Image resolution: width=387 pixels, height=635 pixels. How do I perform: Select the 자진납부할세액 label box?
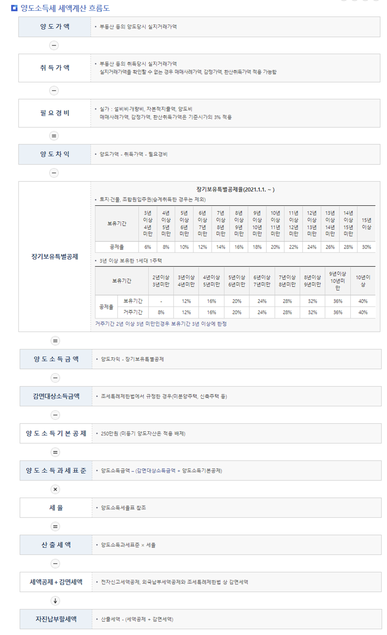tap(56, 619)
